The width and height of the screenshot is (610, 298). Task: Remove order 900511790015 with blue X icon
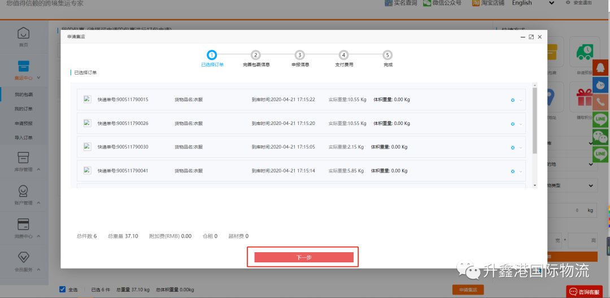(513, 100)
